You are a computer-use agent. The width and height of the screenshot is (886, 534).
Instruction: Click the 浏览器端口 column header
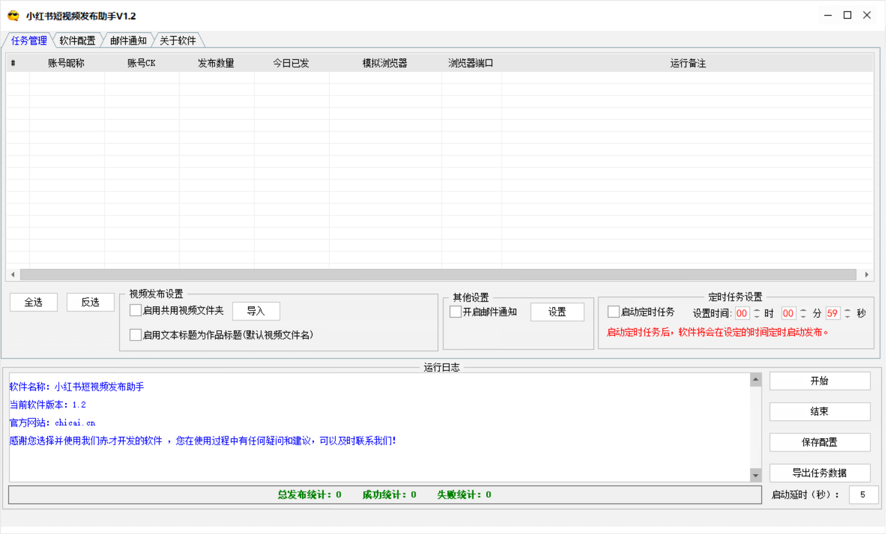coord(471,63)
